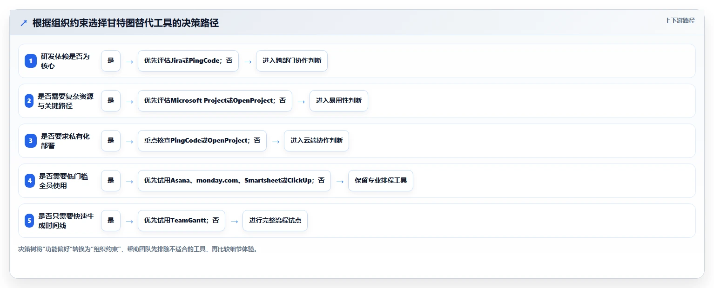
Task: Click the question 是否要求私有化部署
Action: [x=65, y=141]
